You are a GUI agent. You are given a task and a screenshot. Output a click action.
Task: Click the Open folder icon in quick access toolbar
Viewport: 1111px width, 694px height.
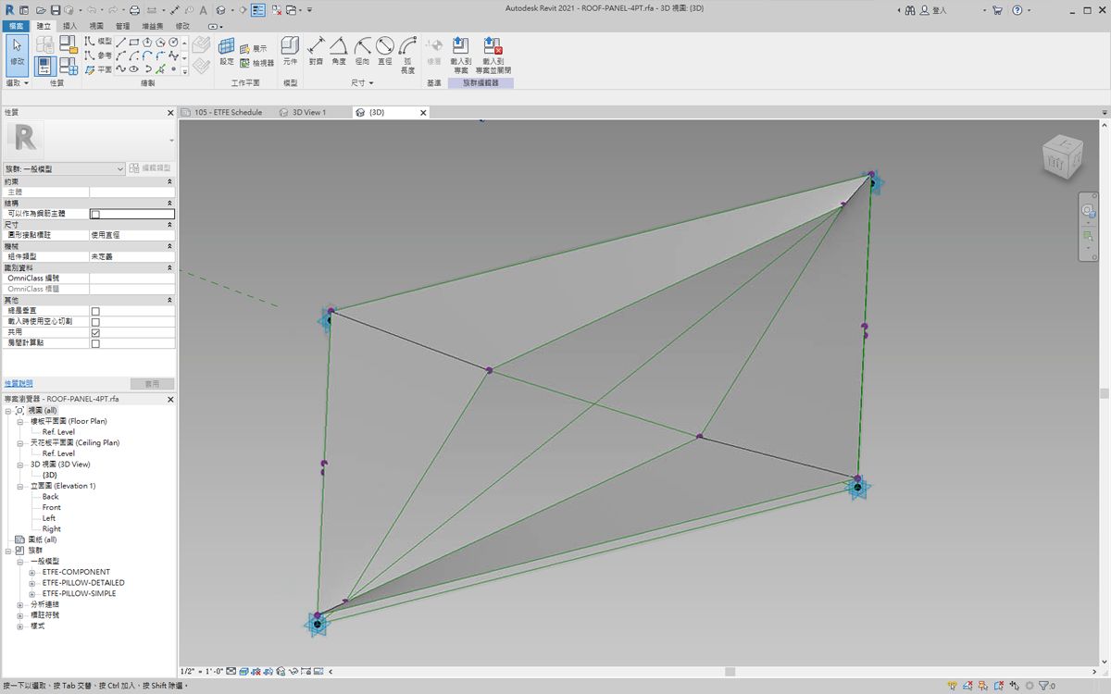[x=42, y=10]
